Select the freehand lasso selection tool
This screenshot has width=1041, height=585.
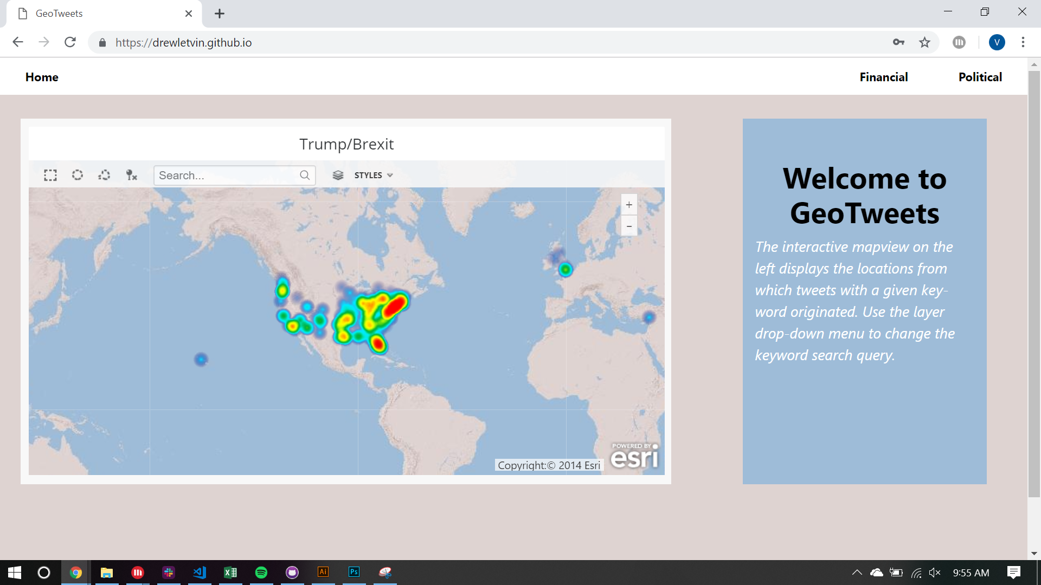104,175
